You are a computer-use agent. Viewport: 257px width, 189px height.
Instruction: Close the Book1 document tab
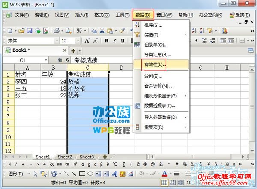[x=65, y=50]
